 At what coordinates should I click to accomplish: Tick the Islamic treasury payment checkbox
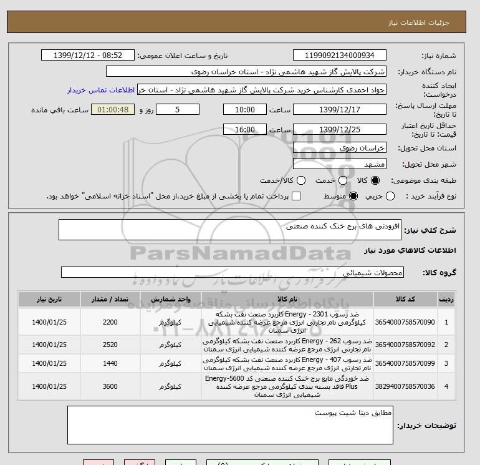[296, 196]
